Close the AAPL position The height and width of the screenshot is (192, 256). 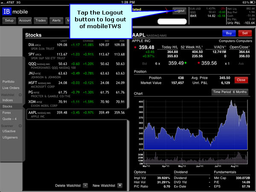241,80
